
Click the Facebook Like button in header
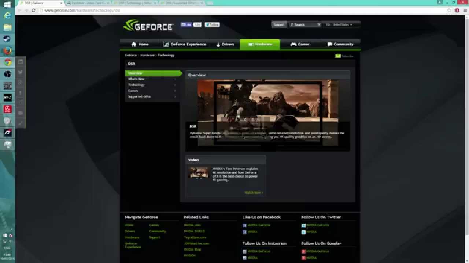[186, 24]
